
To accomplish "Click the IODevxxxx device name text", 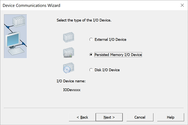I will click(72, 90).
